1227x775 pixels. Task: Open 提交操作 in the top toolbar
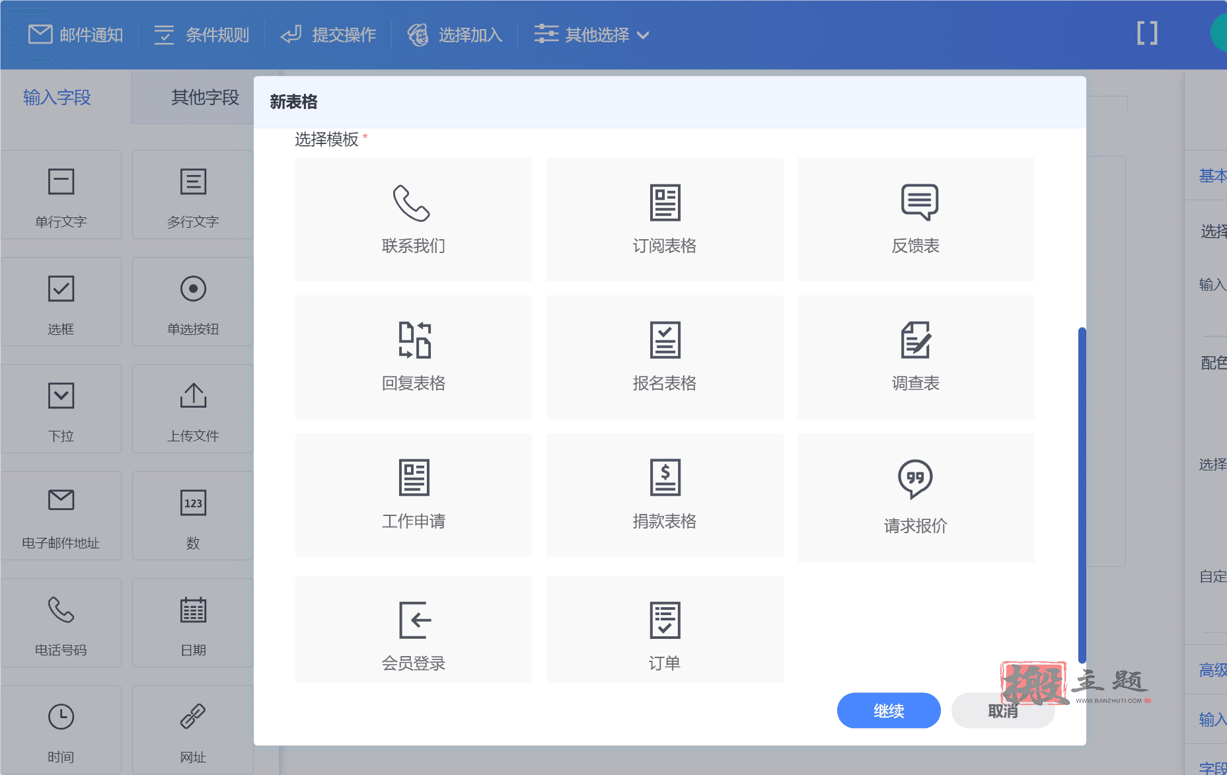tap(328, 34)
